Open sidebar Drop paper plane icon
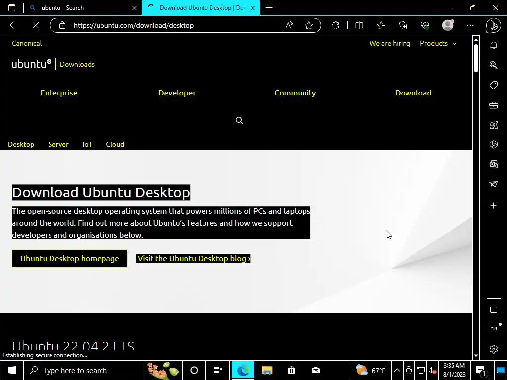This screenshot has height=380, width=507. click(x=494, y=184)
